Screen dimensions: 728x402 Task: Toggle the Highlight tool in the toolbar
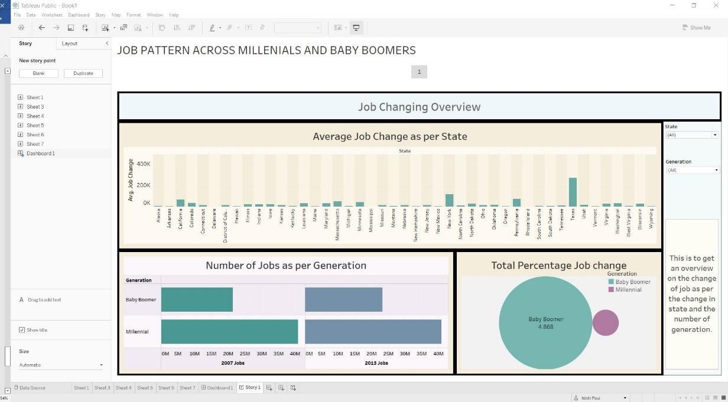212,27
